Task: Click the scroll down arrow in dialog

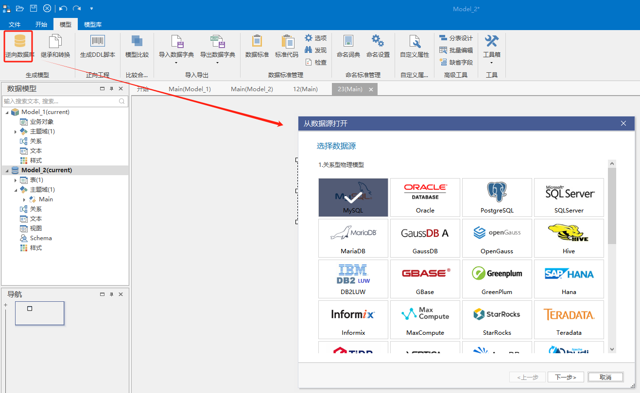Action: pos(612,349)
